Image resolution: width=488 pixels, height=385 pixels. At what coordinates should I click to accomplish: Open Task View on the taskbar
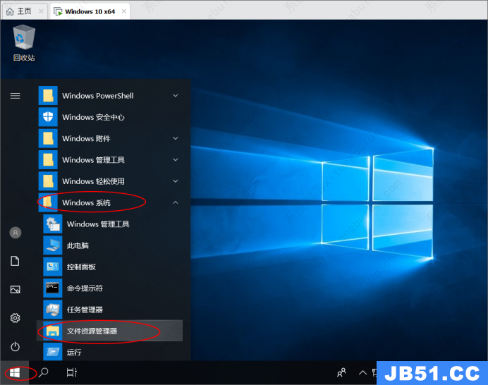pos(71,372)
